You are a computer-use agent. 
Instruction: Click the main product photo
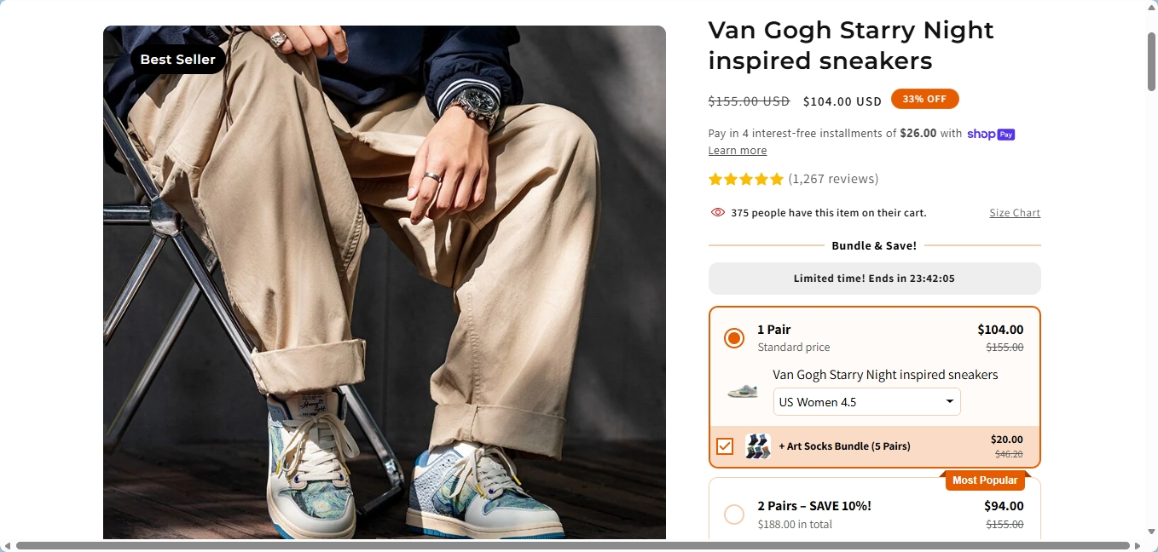tap(384, 281)
